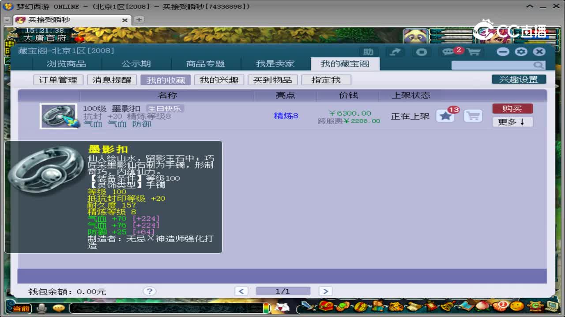Go to previous page arrow
The image size is (565, 317).
241,291
